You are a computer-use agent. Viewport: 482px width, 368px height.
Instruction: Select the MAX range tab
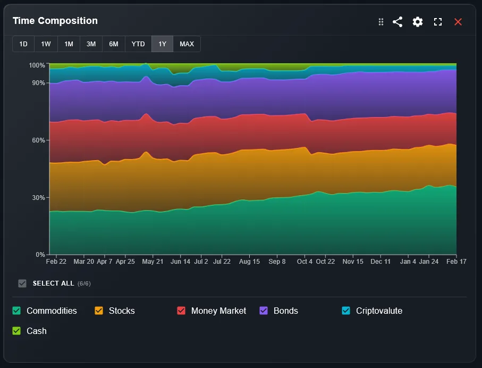pyautogui.click(x=187, y=44)
